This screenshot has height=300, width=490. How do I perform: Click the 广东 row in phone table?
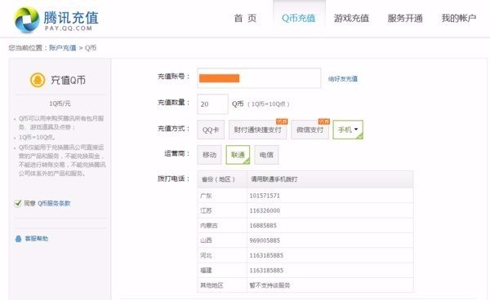tap(305, 196)
